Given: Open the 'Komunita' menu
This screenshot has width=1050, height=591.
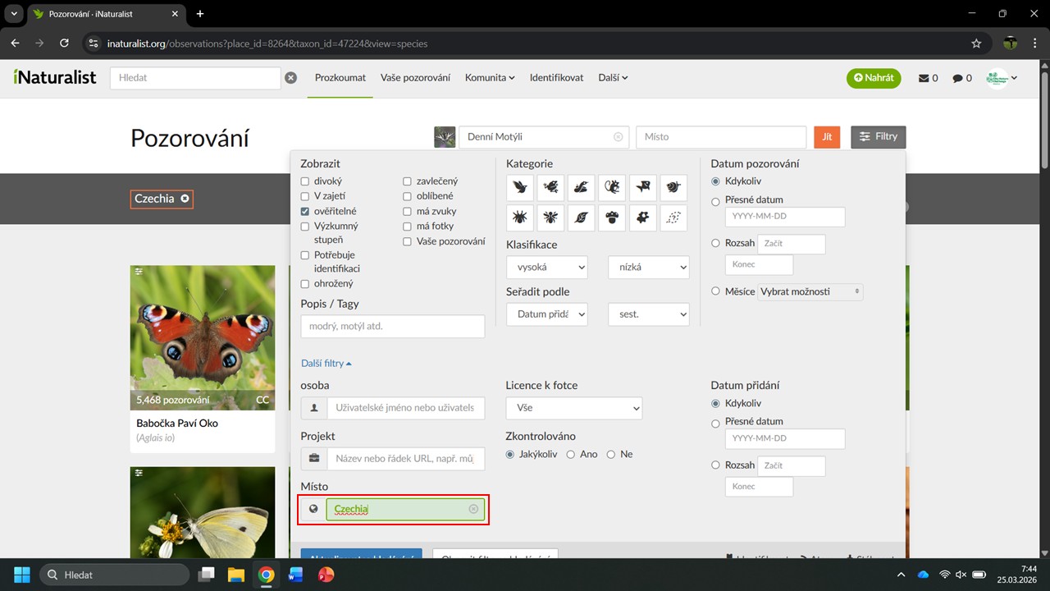Looking at the screenshot, I should [489, 78].
